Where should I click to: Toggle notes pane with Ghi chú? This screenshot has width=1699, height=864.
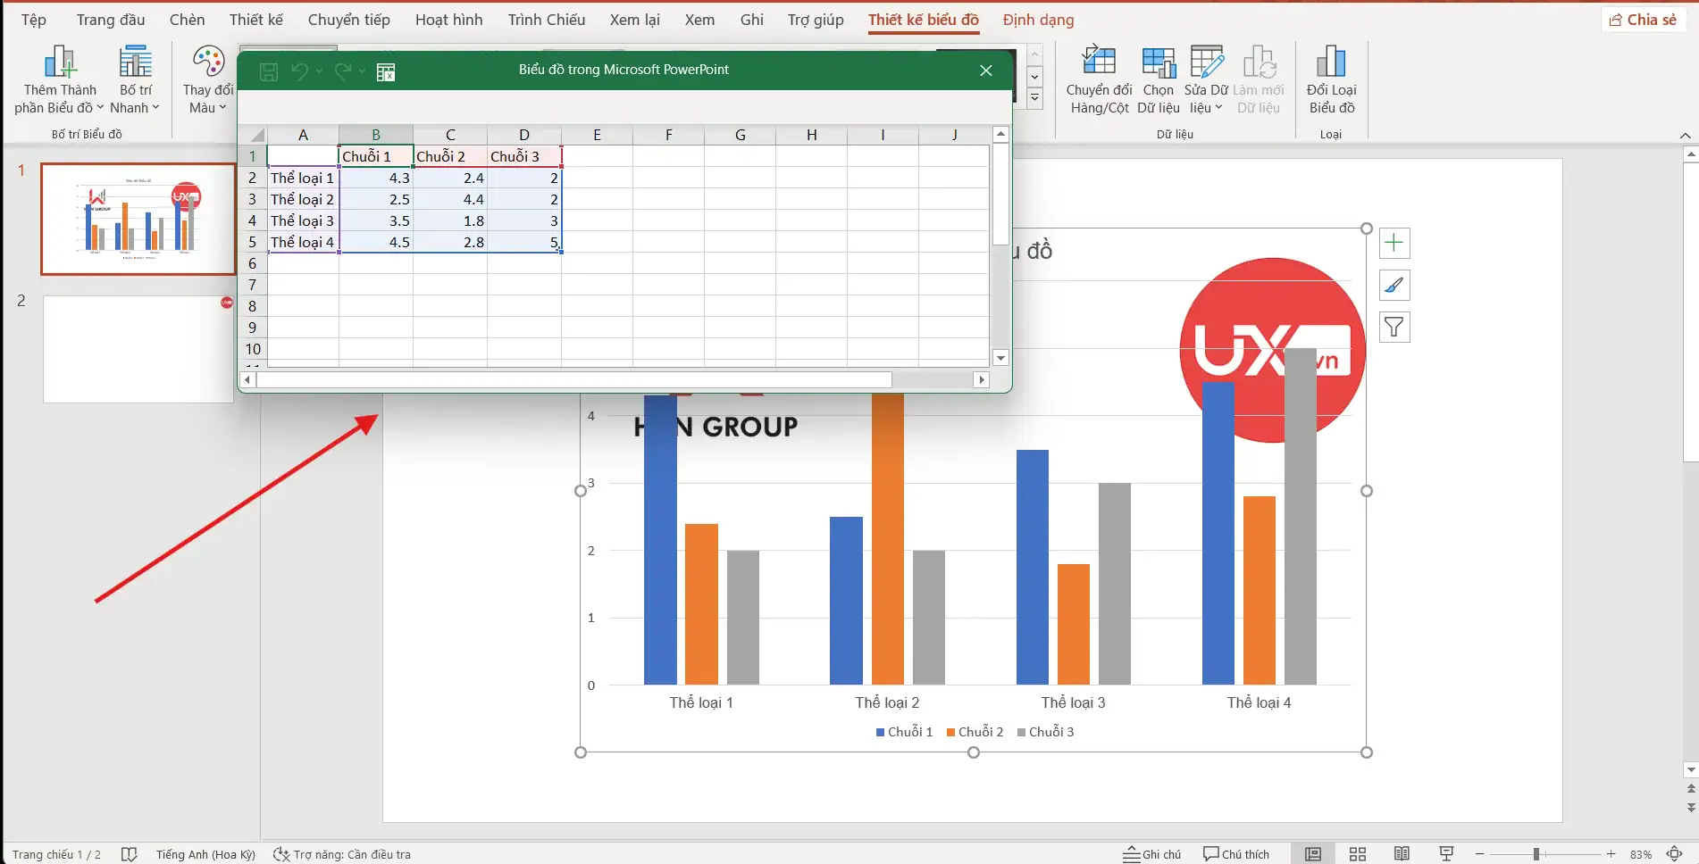[1152, 854]
